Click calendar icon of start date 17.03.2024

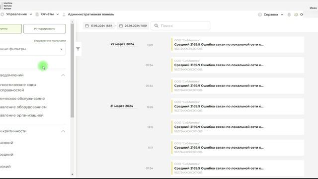tap(87, 26)
